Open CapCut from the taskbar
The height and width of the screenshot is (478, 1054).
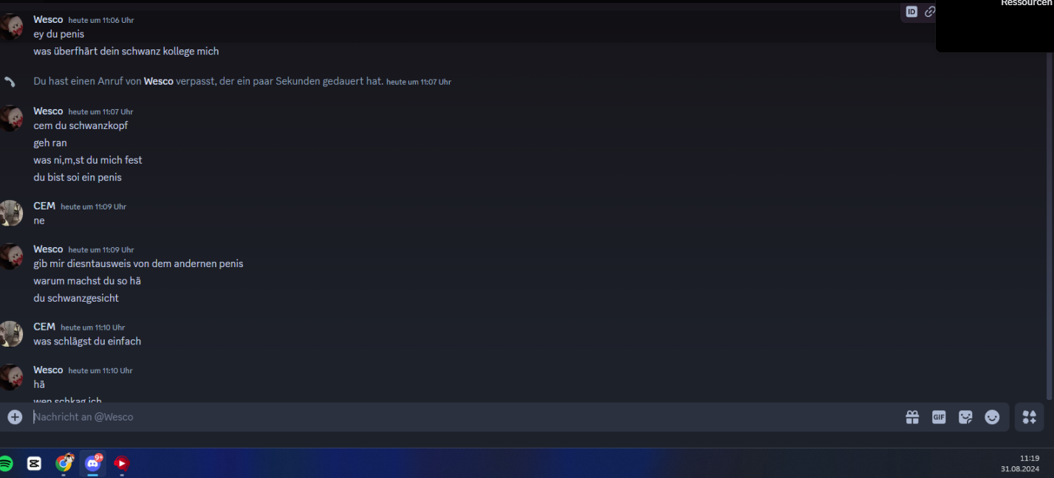click(x=34, y=463)
